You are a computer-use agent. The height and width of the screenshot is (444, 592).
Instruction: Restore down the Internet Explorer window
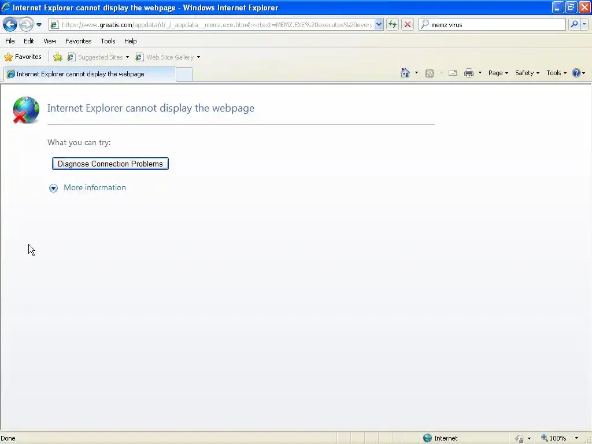click(571, 7)
